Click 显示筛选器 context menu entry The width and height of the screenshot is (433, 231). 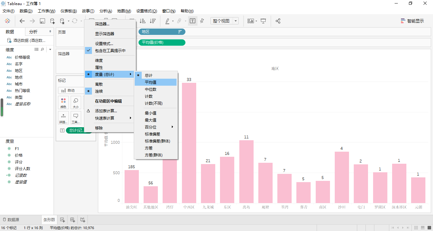(110, 34)
